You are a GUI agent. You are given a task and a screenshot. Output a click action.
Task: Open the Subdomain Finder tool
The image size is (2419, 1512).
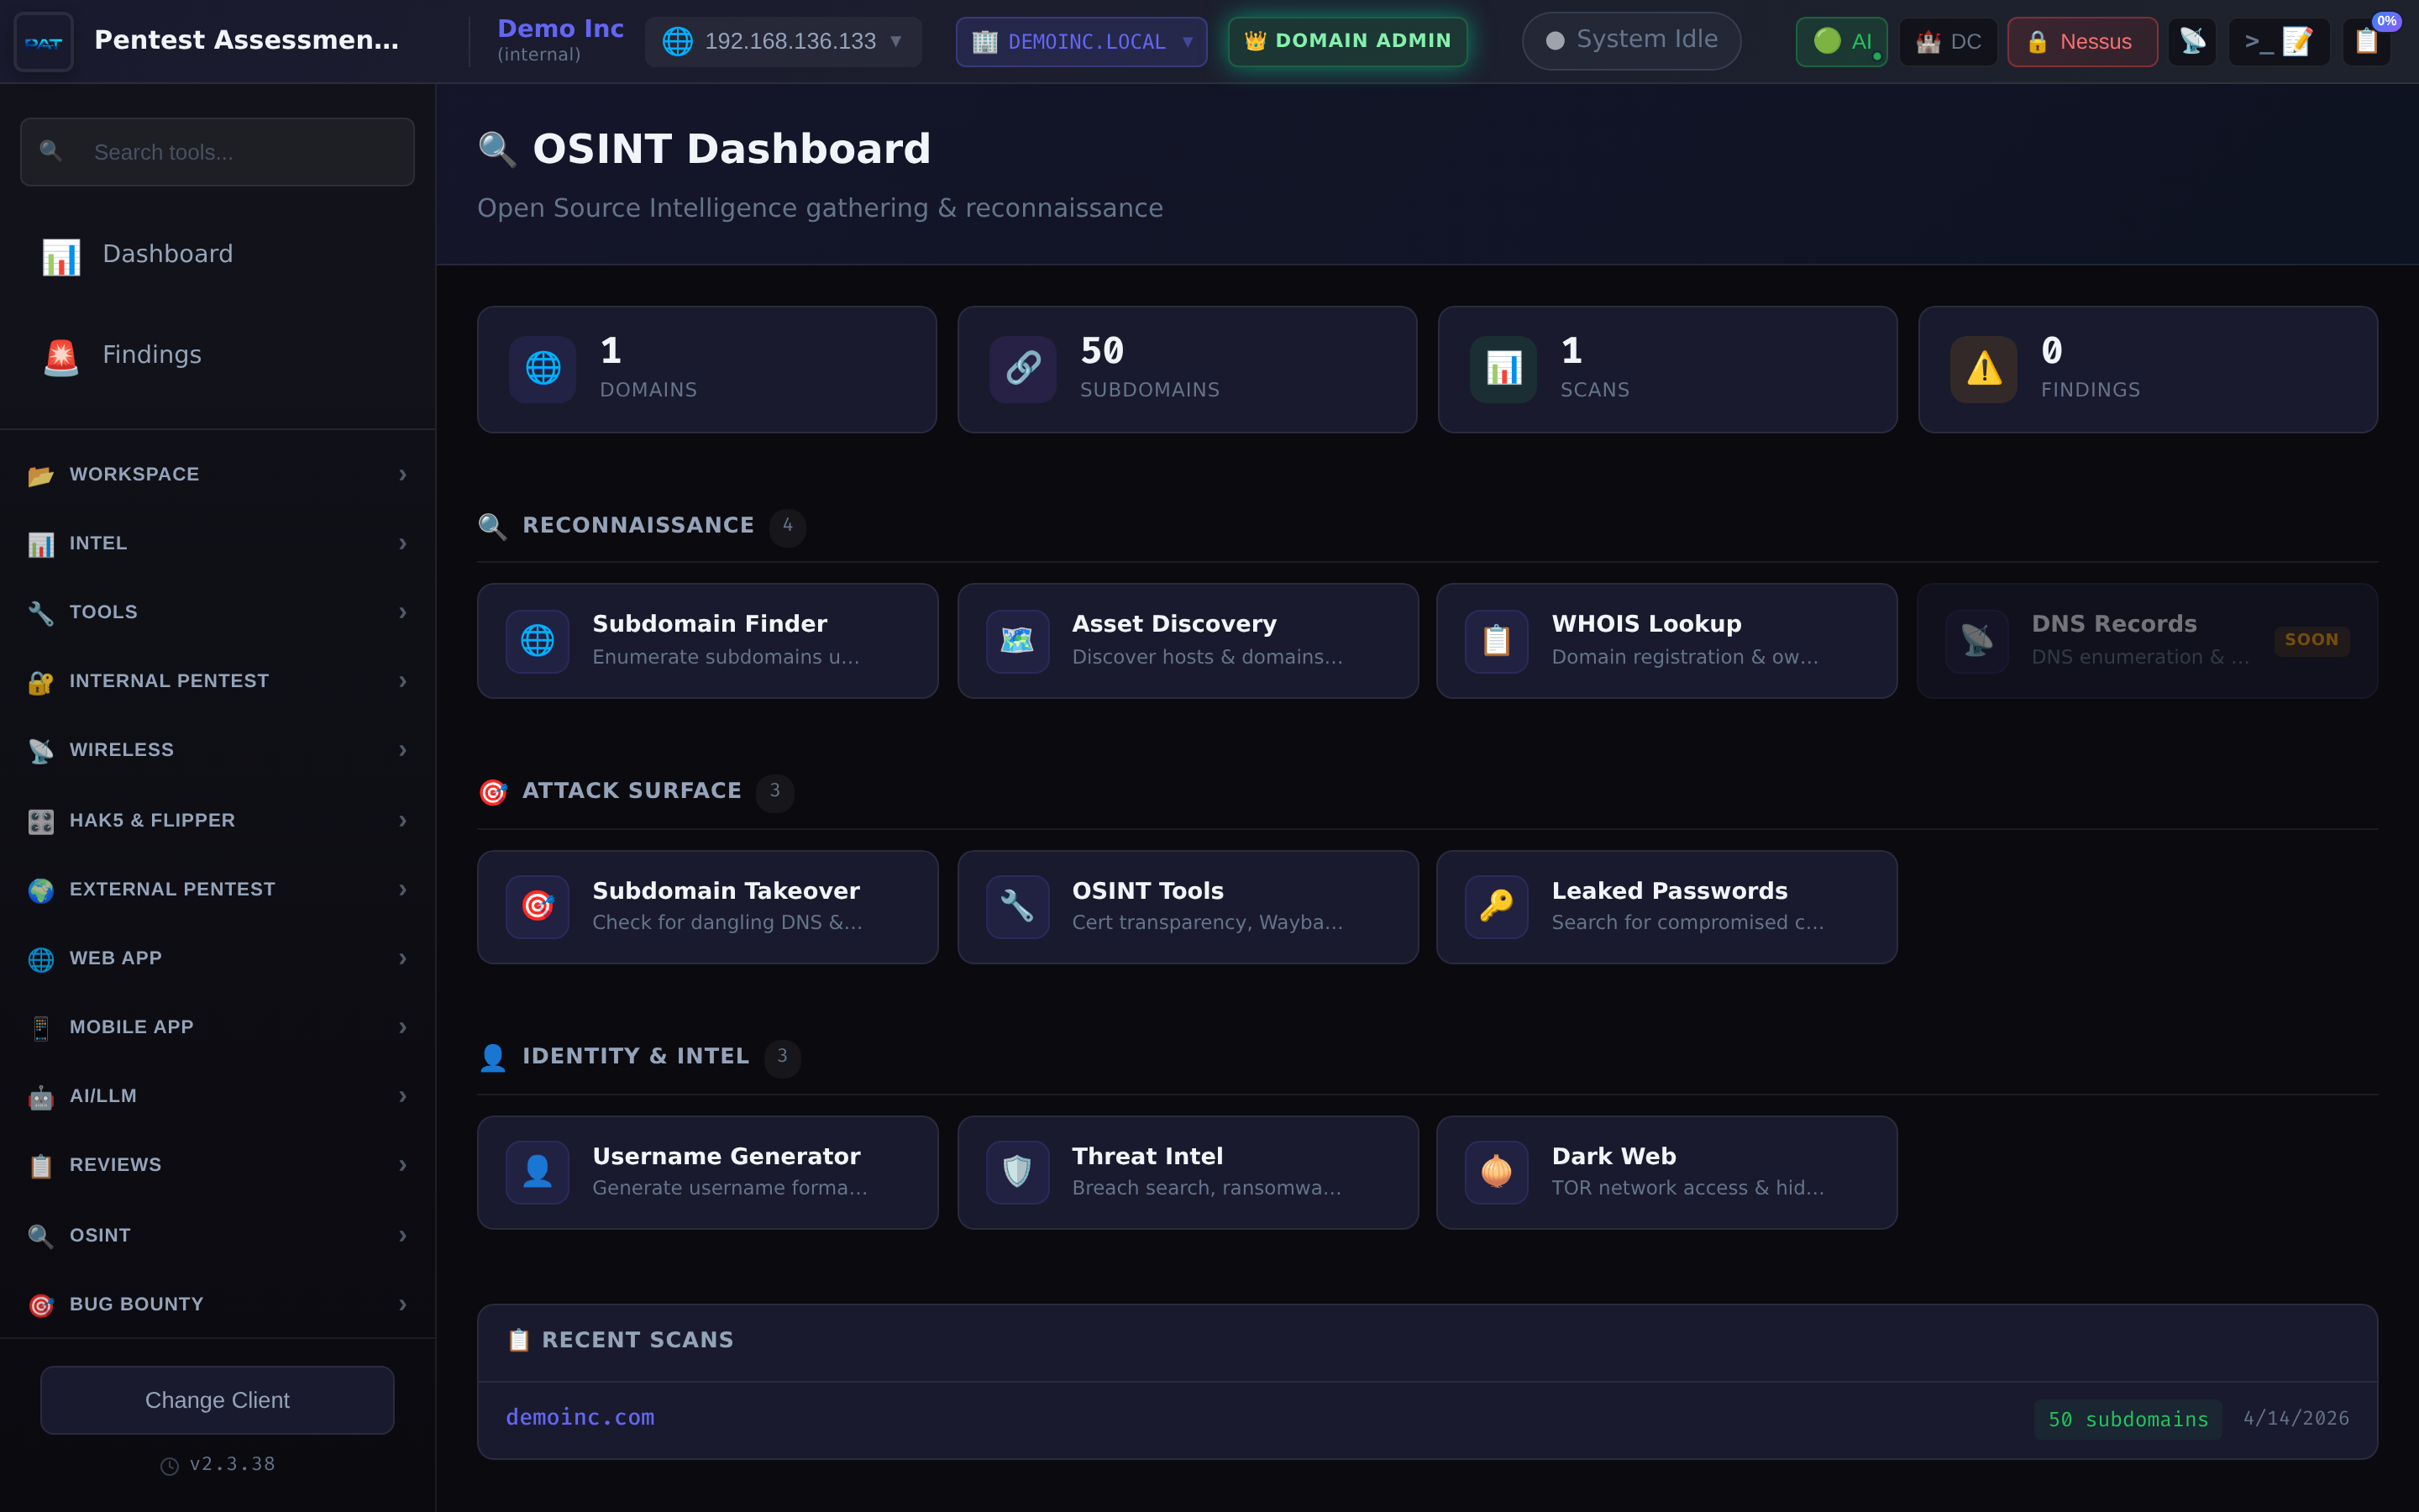pos(706,640)
